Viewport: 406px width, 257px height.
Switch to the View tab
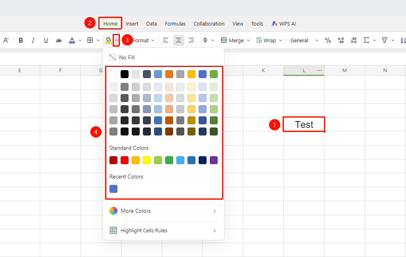[x=238, y=24]
